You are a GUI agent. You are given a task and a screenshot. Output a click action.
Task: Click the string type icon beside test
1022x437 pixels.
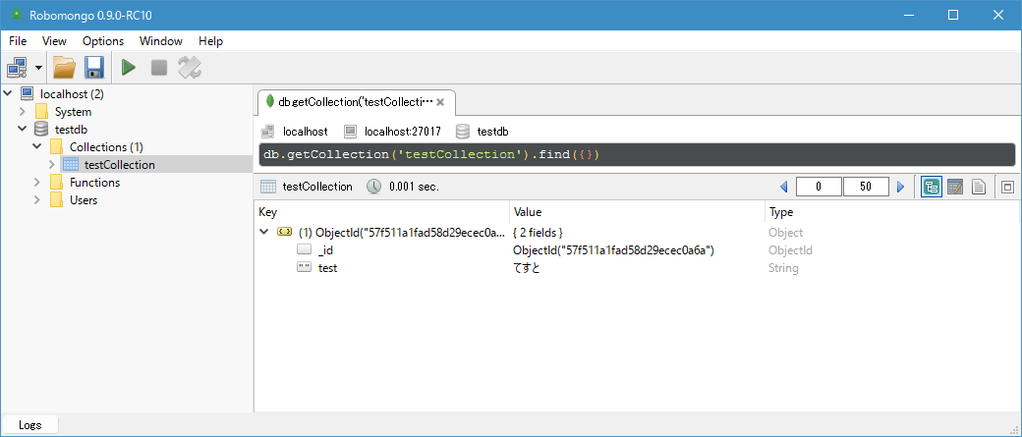point(304,267)
